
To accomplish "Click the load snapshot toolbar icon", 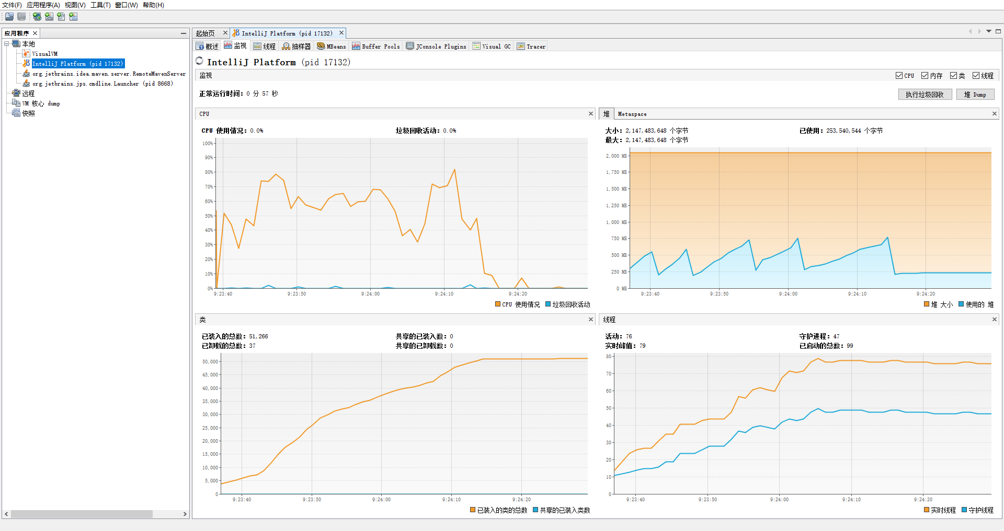I will coord(9,17).
